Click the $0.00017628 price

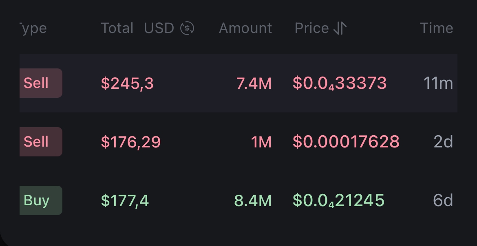coord(346,142)
